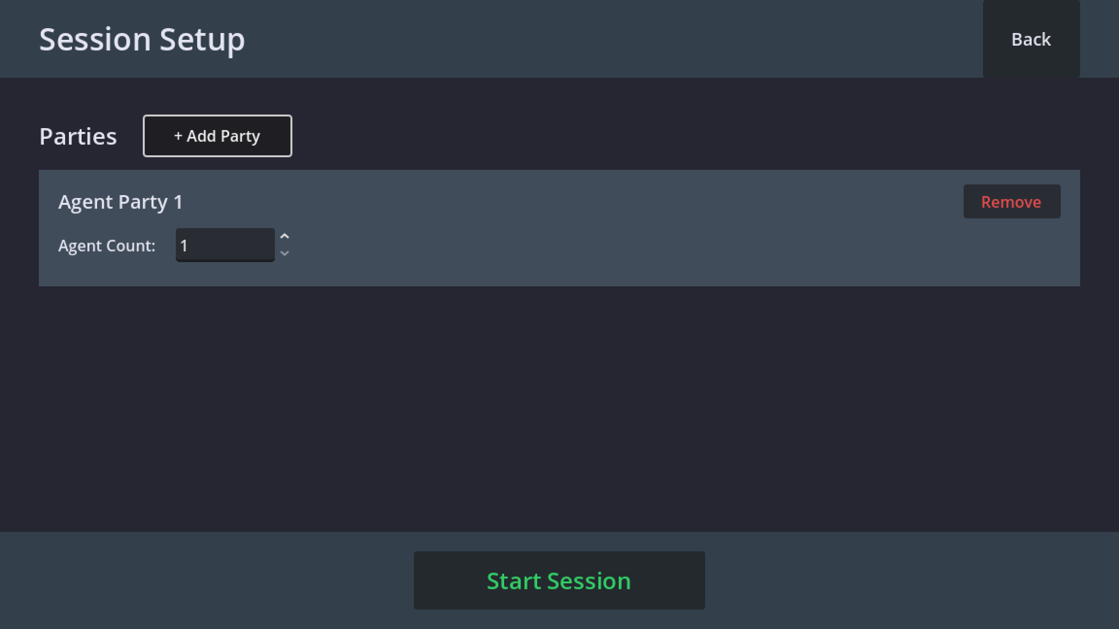The width and height of the screenshot is (1119, 629).
Task: Click the Parties section label
Action: (x=78, y=136)
